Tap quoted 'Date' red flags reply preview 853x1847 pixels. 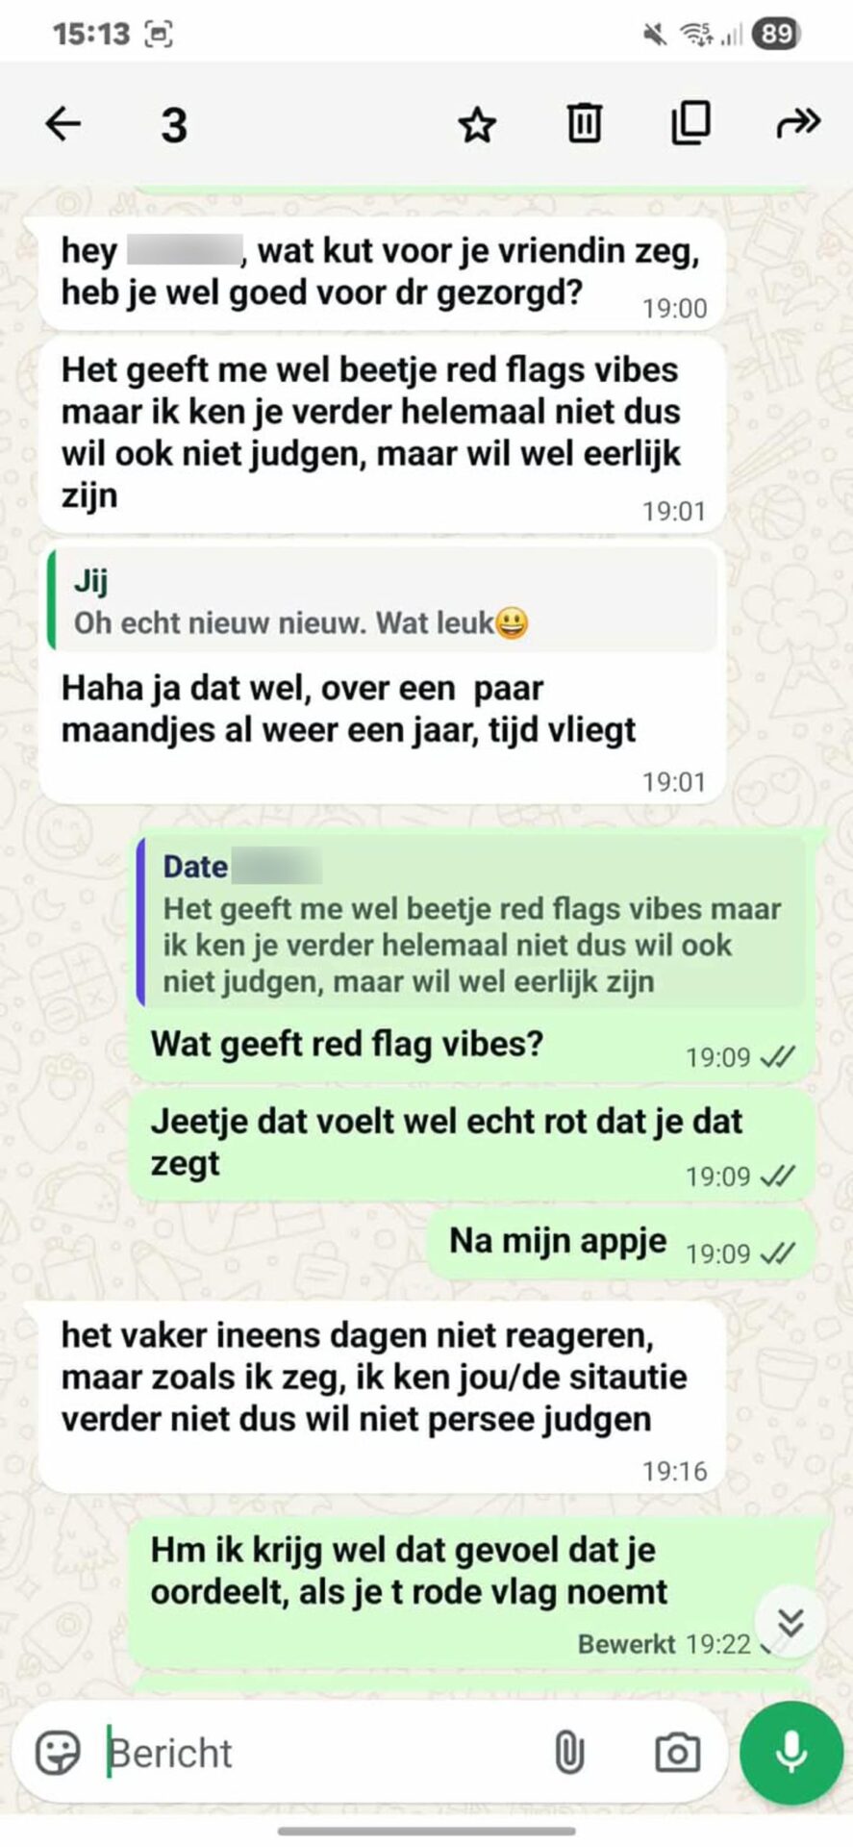coord(470,923)
